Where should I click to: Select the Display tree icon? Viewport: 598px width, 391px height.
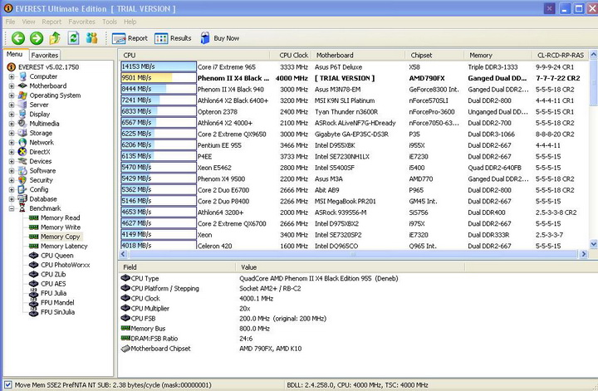(x=23, y=114)
